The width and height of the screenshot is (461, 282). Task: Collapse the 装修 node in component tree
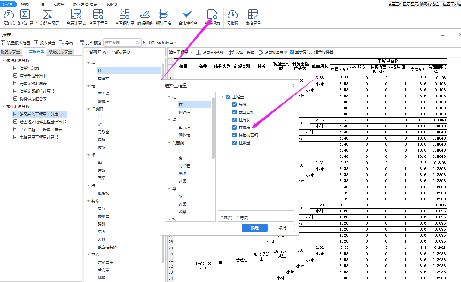click(x=89, y=201)
